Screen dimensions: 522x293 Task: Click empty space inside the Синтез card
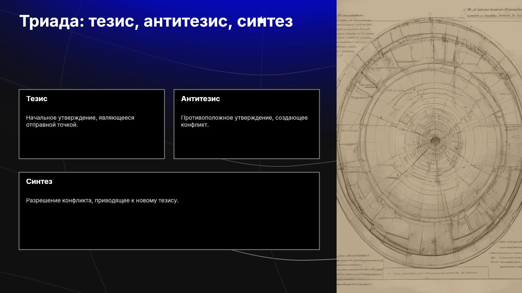pos(169,228)
